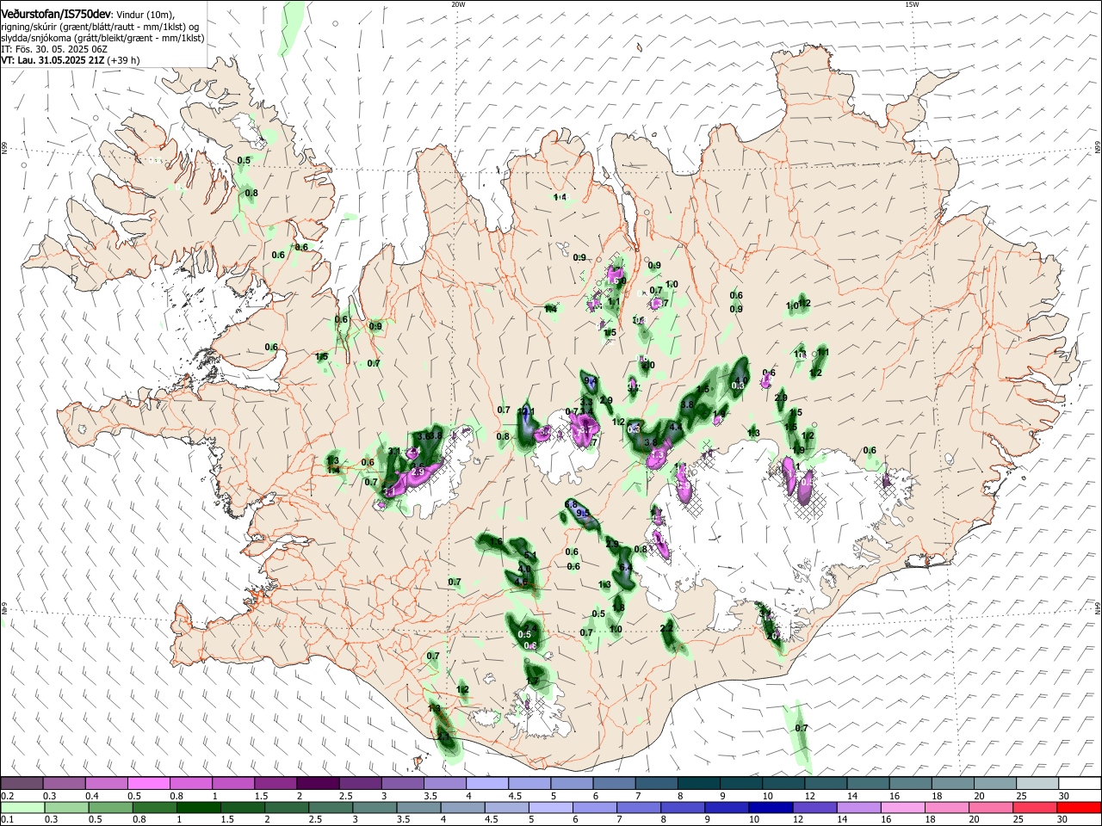
Task: Click the '9.5' precipitation value on the map
Action: (x=583, y=514)
